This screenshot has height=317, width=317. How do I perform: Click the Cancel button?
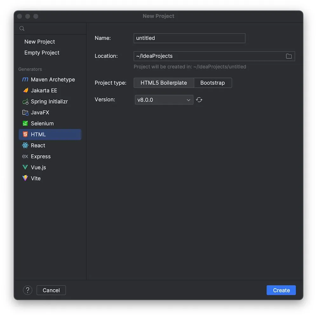[x=51, y=290]
